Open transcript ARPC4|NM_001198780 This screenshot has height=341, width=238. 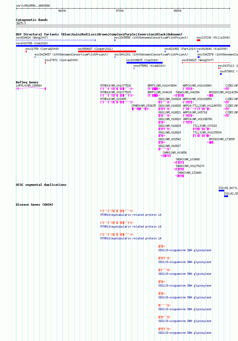click(x=198, y=119)
